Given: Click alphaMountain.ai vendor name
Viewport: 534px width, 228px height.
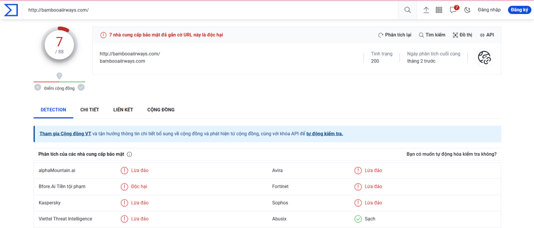Looking at the screenshot, I should coord(57,170).
